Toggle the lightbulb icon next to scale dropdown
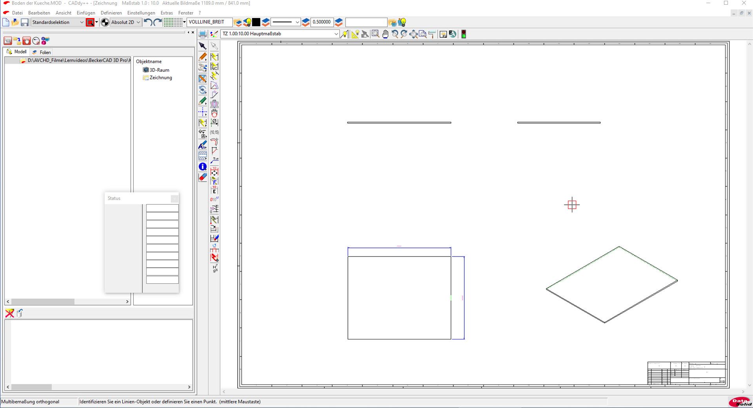The height and width of the screenshot is (408, 753). (344, 34)
